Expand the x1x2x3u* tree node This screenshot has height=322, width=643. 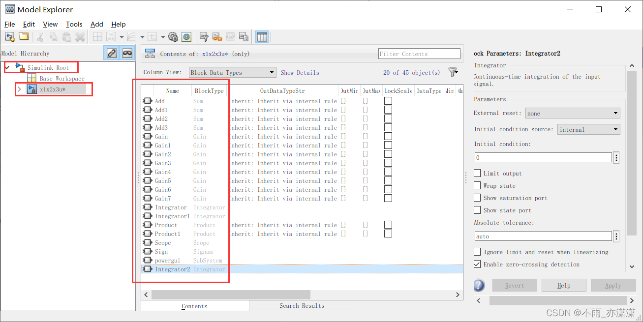tap(19, 89)
